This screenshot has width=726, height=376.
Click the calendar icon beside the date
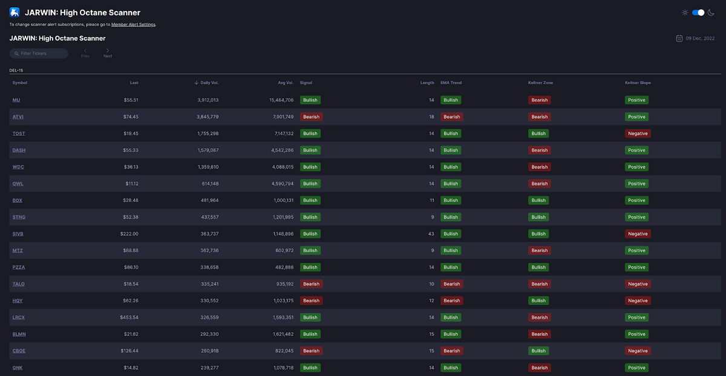pos(679,39)
